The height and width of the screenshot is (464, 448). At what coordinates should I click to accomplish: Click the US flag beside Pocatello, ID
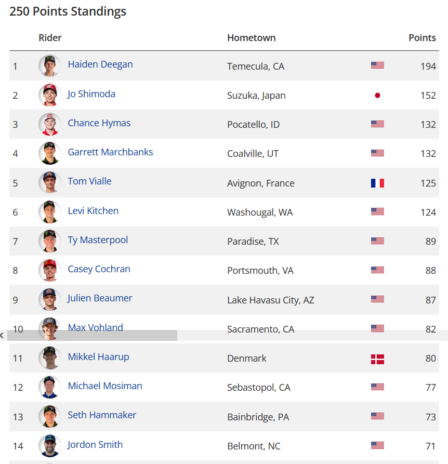(377, 124)
